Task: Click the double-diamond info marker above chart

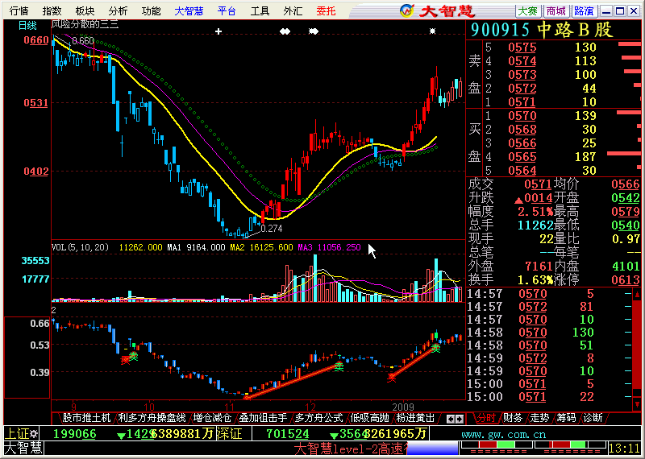Action: [x=285, y=31]
